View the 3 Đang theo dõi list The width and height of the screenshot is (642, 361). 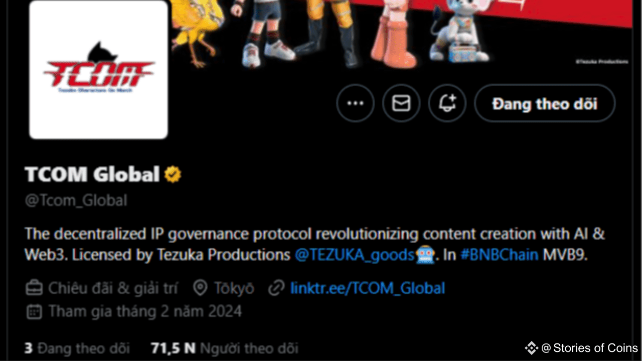click(x=77, y=348)
